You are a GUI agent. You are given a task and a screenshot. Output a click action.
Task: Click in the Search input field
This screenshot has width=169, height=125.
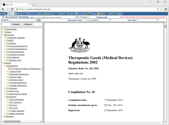pyautogui.click(x=23, y=20)
